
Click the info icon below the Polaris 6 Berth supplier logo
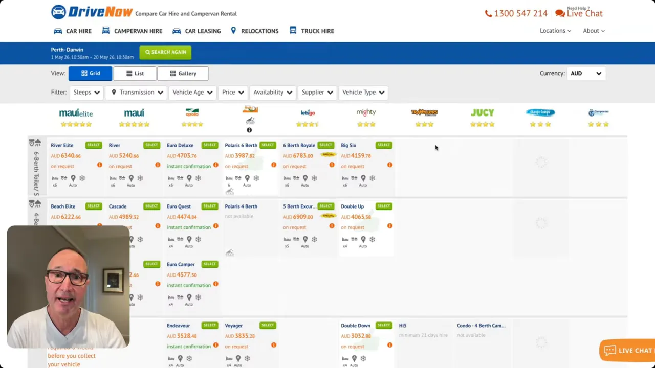point(249,130)
